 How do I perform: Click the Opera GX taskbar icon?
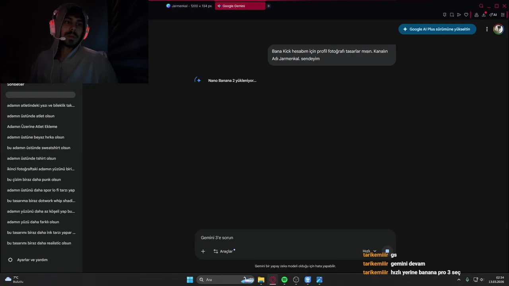click(x=273, y=280)
